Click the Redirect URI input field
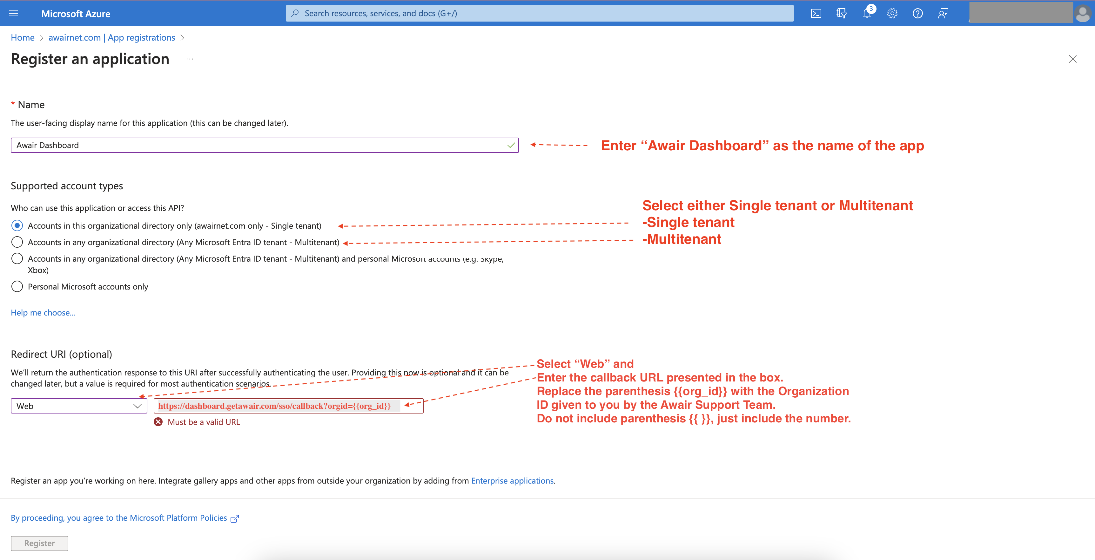 [x=289, y=406]
